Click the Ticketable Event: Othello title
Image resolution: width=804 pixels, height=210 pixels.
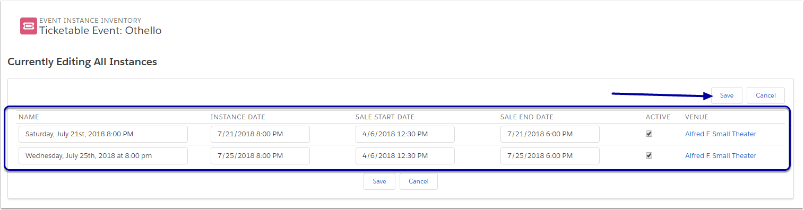pos(100,31)
